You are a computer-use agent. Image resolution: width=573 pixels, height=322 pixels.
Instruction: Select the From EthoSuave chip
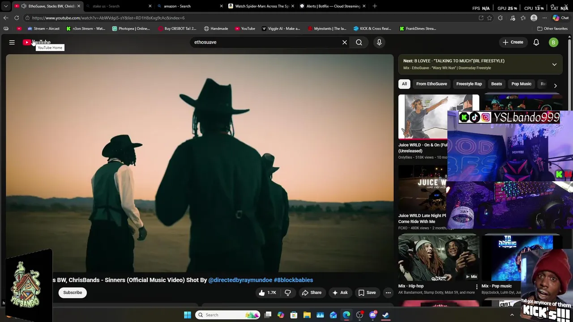(x=432, y=84)
